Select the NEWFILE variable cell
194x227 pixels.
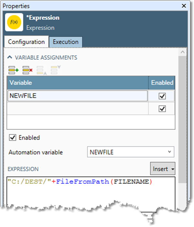coord(77,96)
